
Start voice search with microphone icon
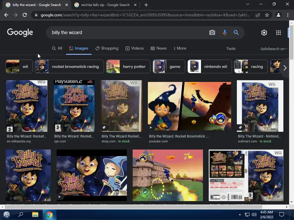coord(225,33)
